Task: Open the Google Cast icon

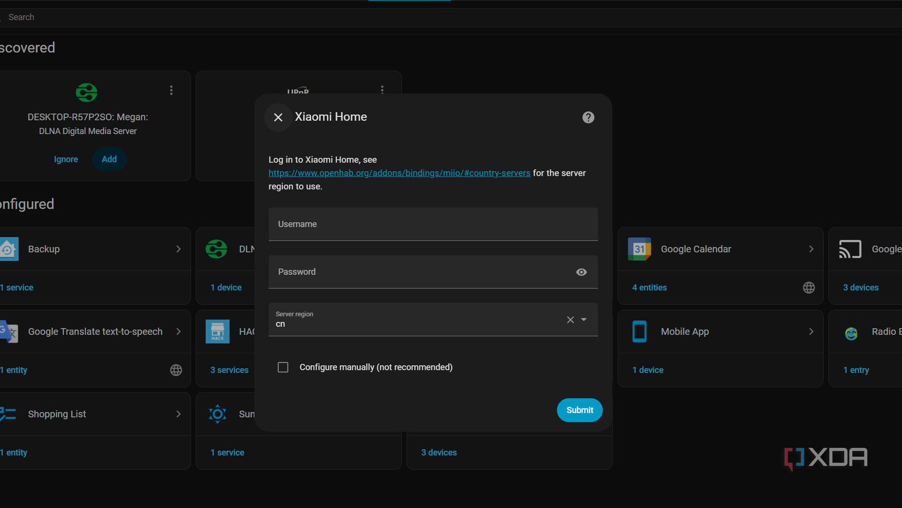Action: click(x=850, y=249)
